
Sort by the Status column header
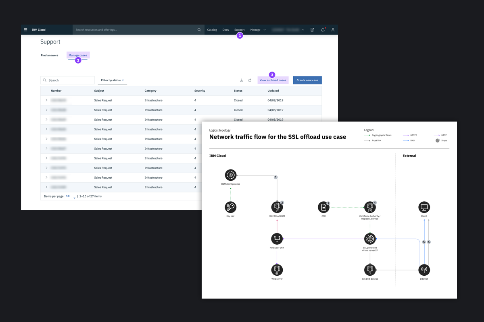pos(238,91)
